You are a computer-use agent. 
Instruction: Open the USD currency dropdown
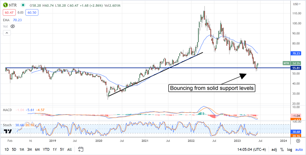(296, 4)
